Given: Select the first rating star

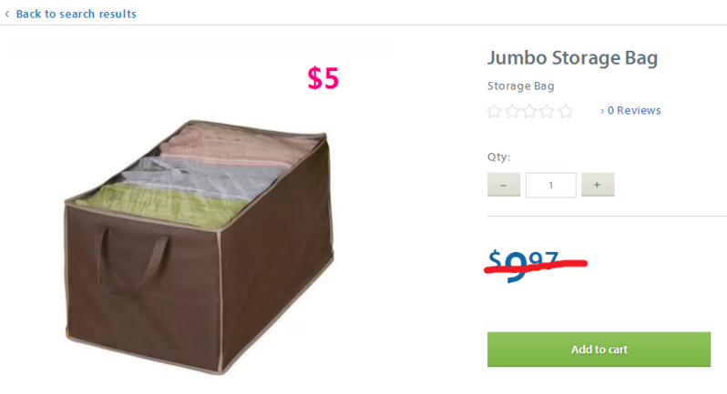Looking at the screenshot, I should [495, 111].
